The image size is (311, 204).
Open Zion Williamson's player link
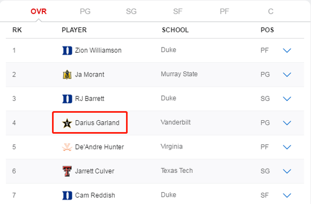tap(98, 50)
